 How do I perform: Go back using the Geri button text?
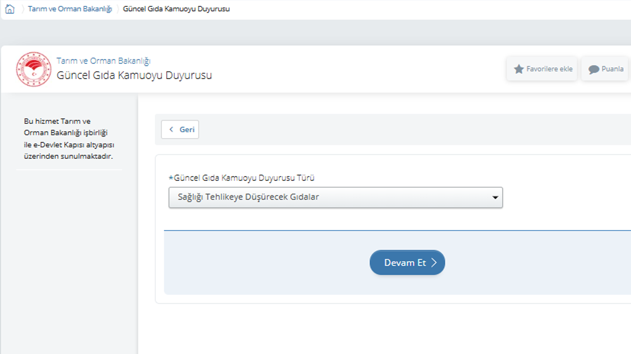click(187, 129)
